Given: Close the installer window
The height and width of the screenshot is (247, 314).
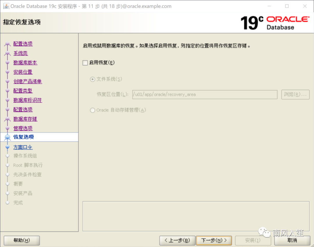Looking at the screenshot, I should click(x=305, y=6).
